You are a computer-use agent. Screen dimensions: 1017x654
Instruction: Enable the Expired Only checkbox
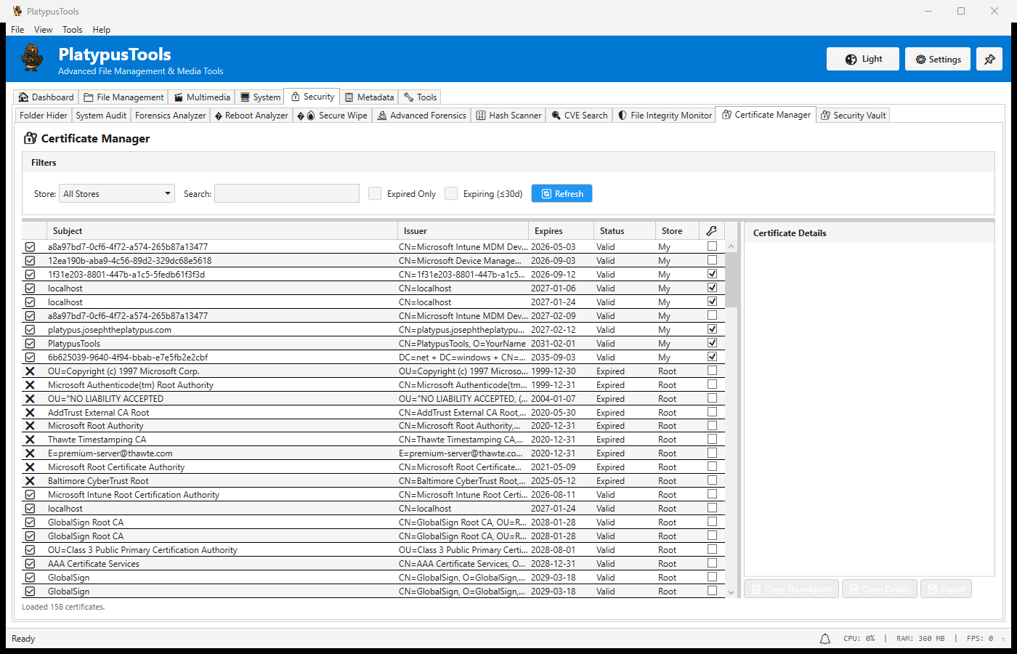click(x=375, y=193)
